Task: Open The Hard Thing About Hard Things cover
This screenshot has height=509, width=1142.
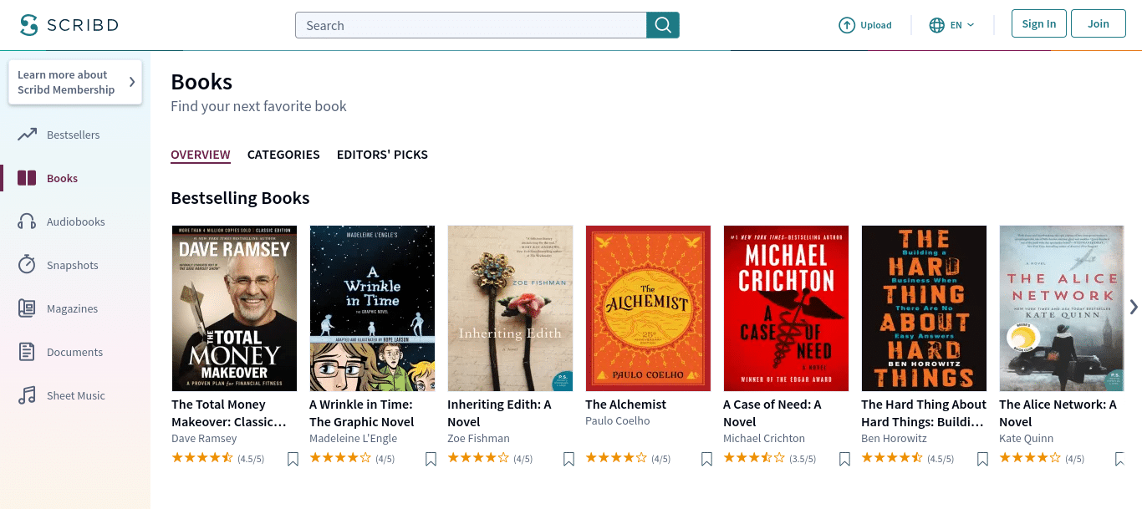Action: point(924,308)
